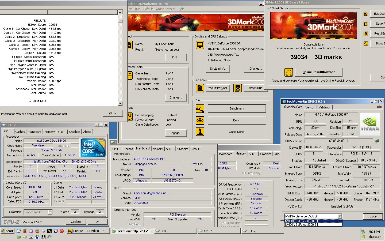Image resolution: width=385 pixels, height=241 pixels.
Task: Click the Edit... button in the Project group
Action: click(176, 57)
